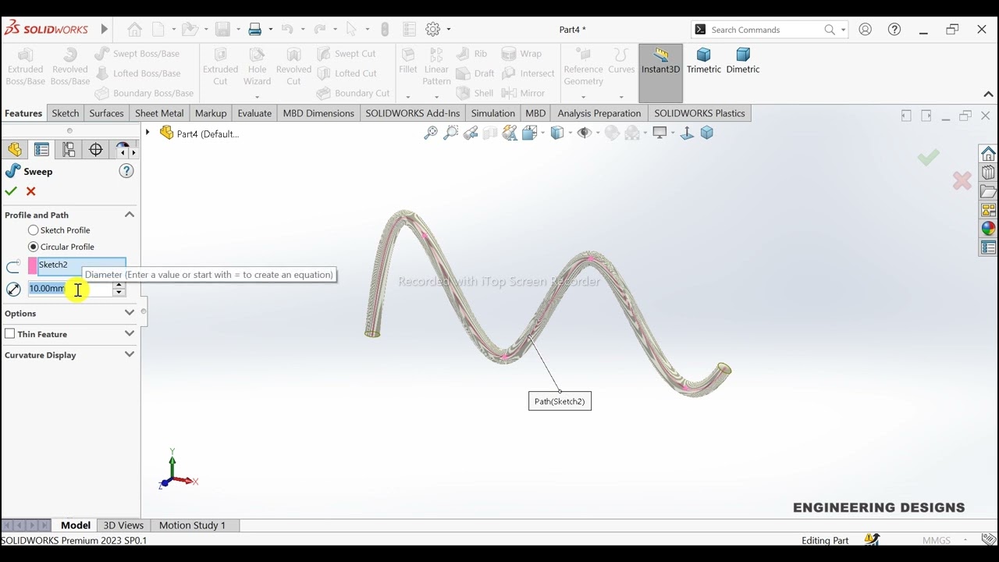999x562 pixels.
Task: Open the 3D Views bottom tab
Action: point(123,525)
